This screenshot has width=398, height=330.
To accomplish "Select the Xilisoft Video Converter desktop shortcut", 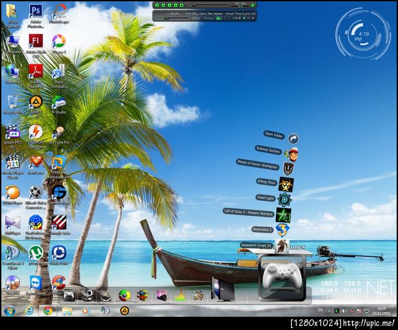I will coord(36,197).
